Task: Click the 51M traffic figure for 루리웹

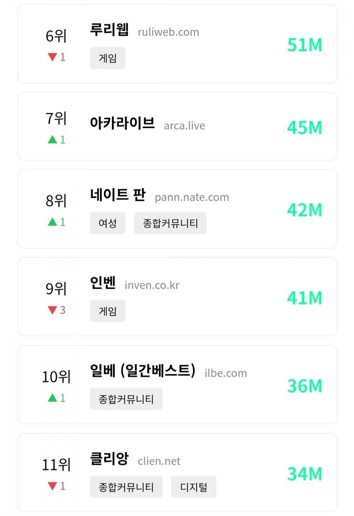Action: coord(304,45)
